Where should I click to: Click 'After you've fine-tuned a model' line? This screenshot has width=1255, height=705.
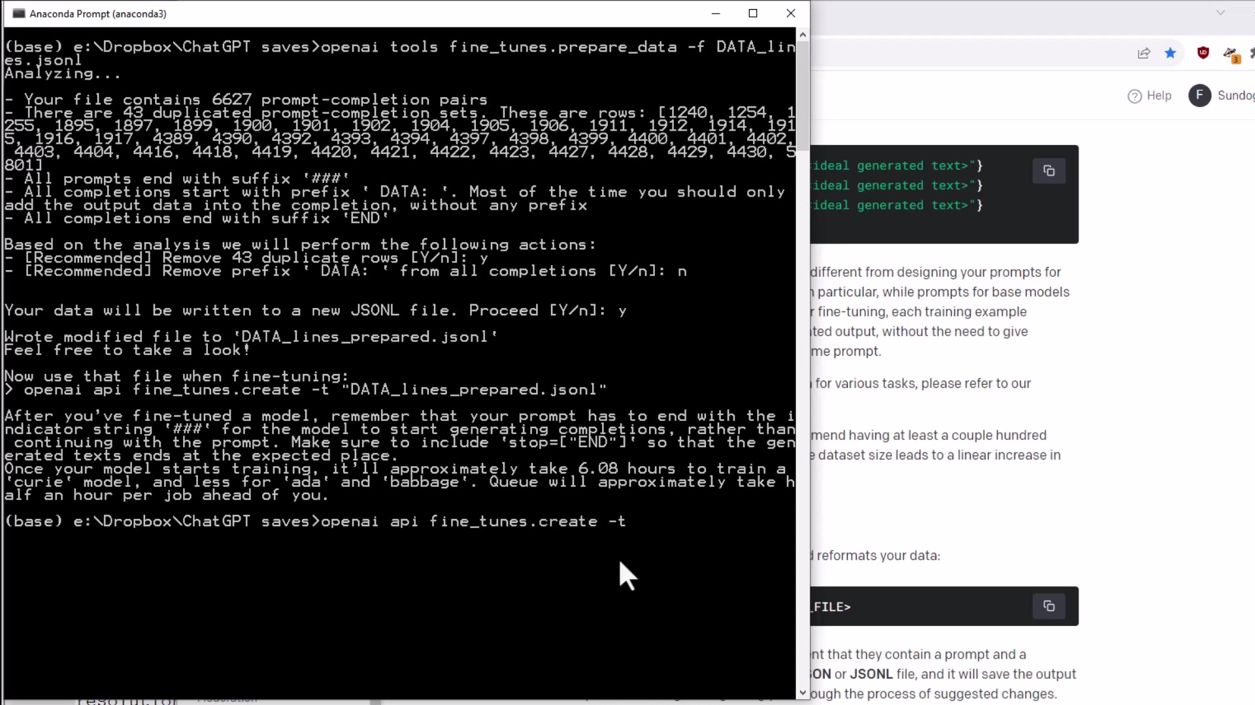pos(400,416)
